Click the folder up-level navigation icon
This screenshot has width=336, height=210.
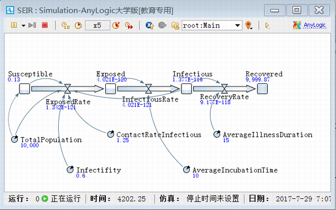[x=175, y=26]
